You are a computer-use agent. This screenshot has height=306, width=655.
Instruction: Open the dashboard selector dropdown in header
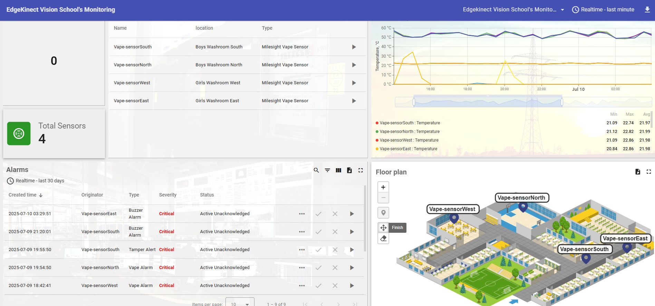[513, 10]
